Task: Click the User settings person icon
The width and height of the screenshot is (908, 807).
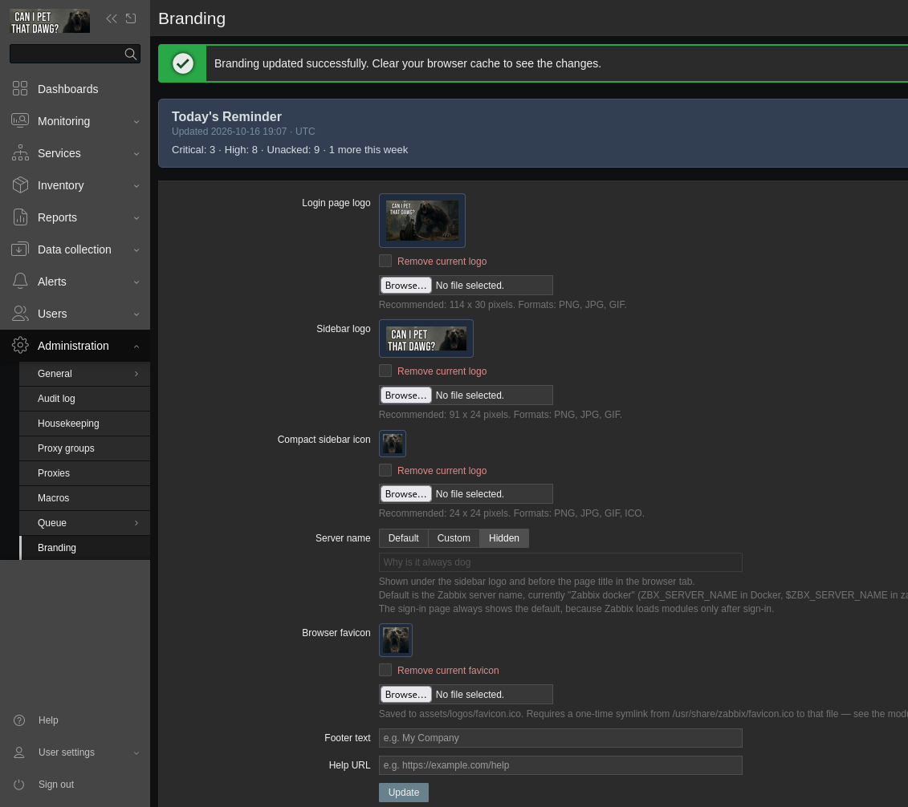Action: coord(19,752)
